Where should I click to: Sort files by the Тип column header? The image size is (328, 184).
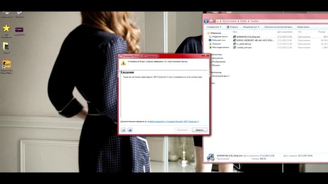click(x=299, y=32)
